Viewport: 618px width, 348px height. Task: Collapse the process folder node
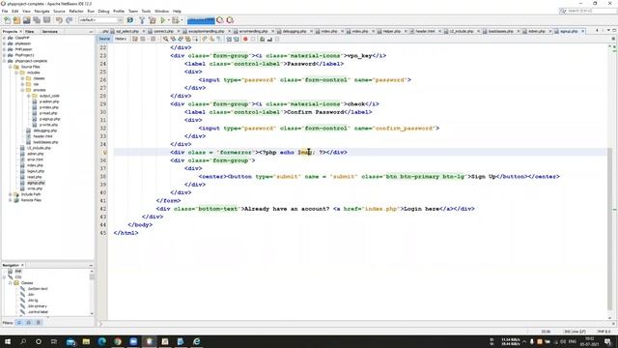(x=22, y=90)
